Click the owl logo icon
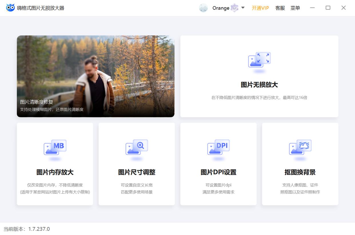The image size is (355, 235). [x=11, y=8]
